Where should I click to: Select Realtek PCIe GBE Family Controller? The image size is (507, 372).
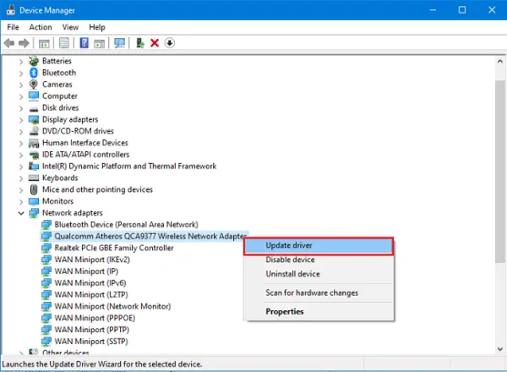[x=114, y=248]
